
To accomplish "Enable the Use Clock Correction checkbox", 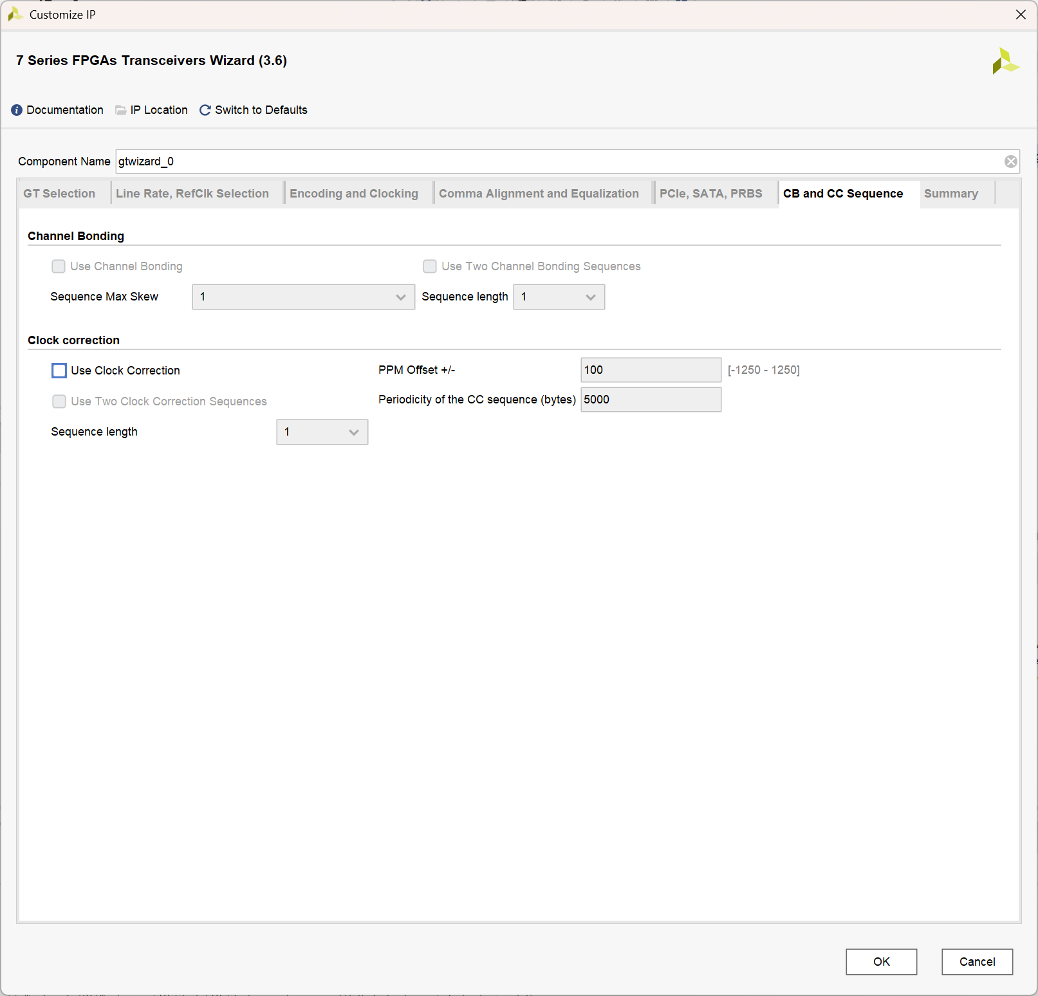I will 59,371.
